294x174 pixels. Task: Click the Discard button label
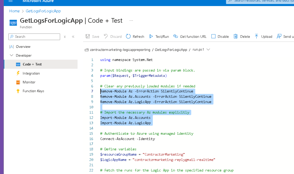pos(116,37)
